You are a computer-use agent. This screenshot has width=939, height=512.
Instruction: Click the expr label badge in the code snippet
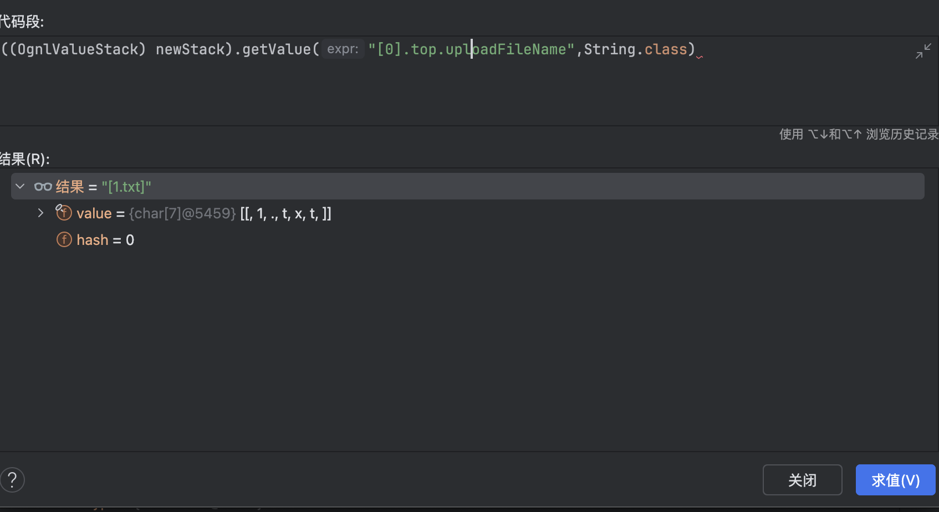342,49
